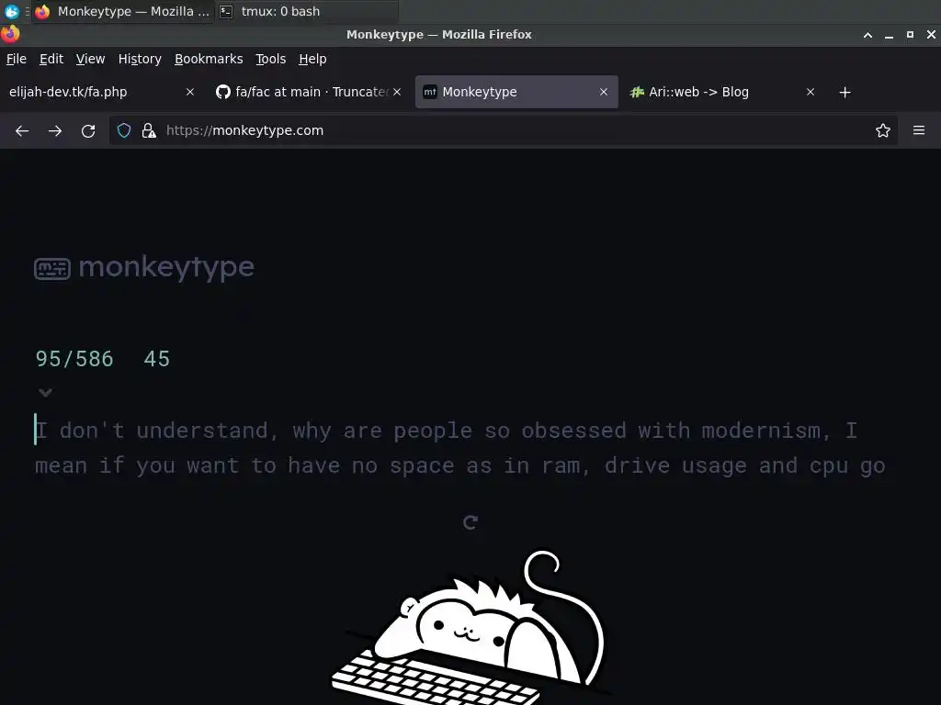The width and height of the screenshot is (941, 705).
Task: Select the Monkeytype browser tab
Action: 516,92
